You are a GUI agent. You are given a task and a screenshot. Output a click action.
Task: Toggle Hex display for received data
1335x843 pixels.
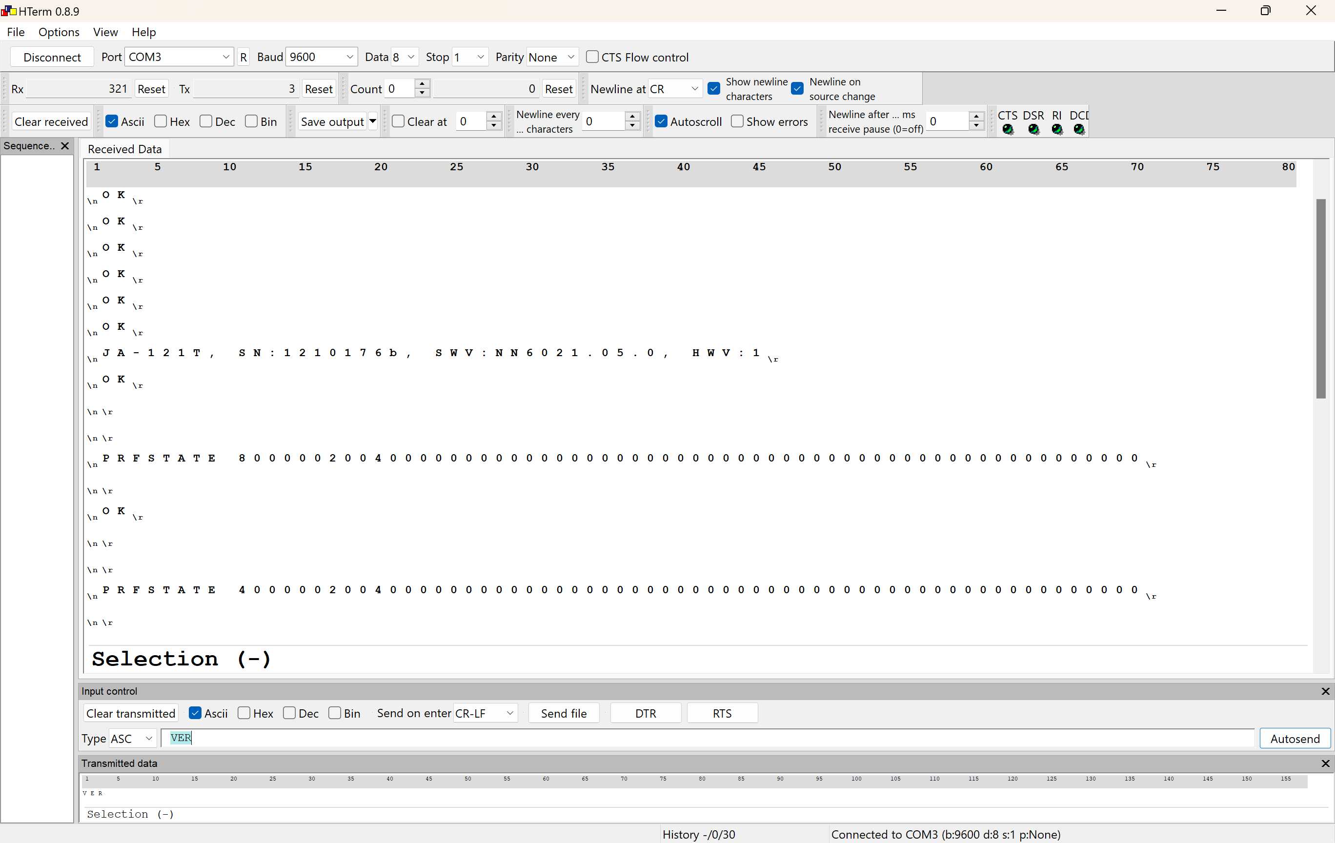[x=161, y=121]
